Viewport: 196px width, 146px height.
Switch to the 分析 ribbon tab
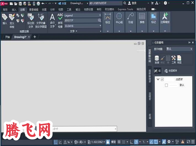tap(52, 9)
